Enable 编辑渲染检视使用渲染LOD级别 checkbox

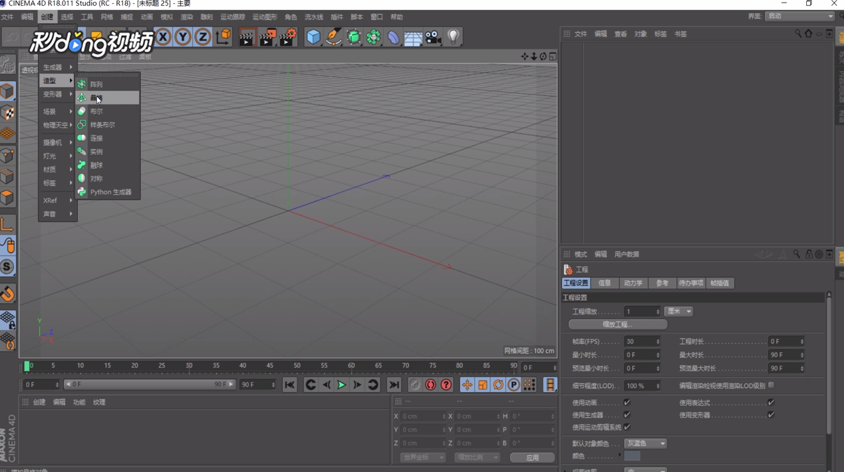(x=771, y=386)
